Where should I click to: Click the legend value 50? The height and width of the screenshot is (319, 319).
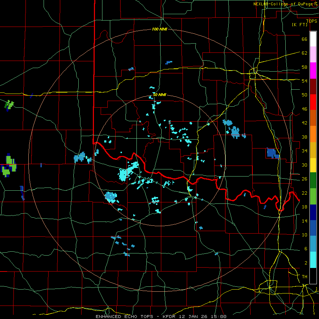coord(304,95)
